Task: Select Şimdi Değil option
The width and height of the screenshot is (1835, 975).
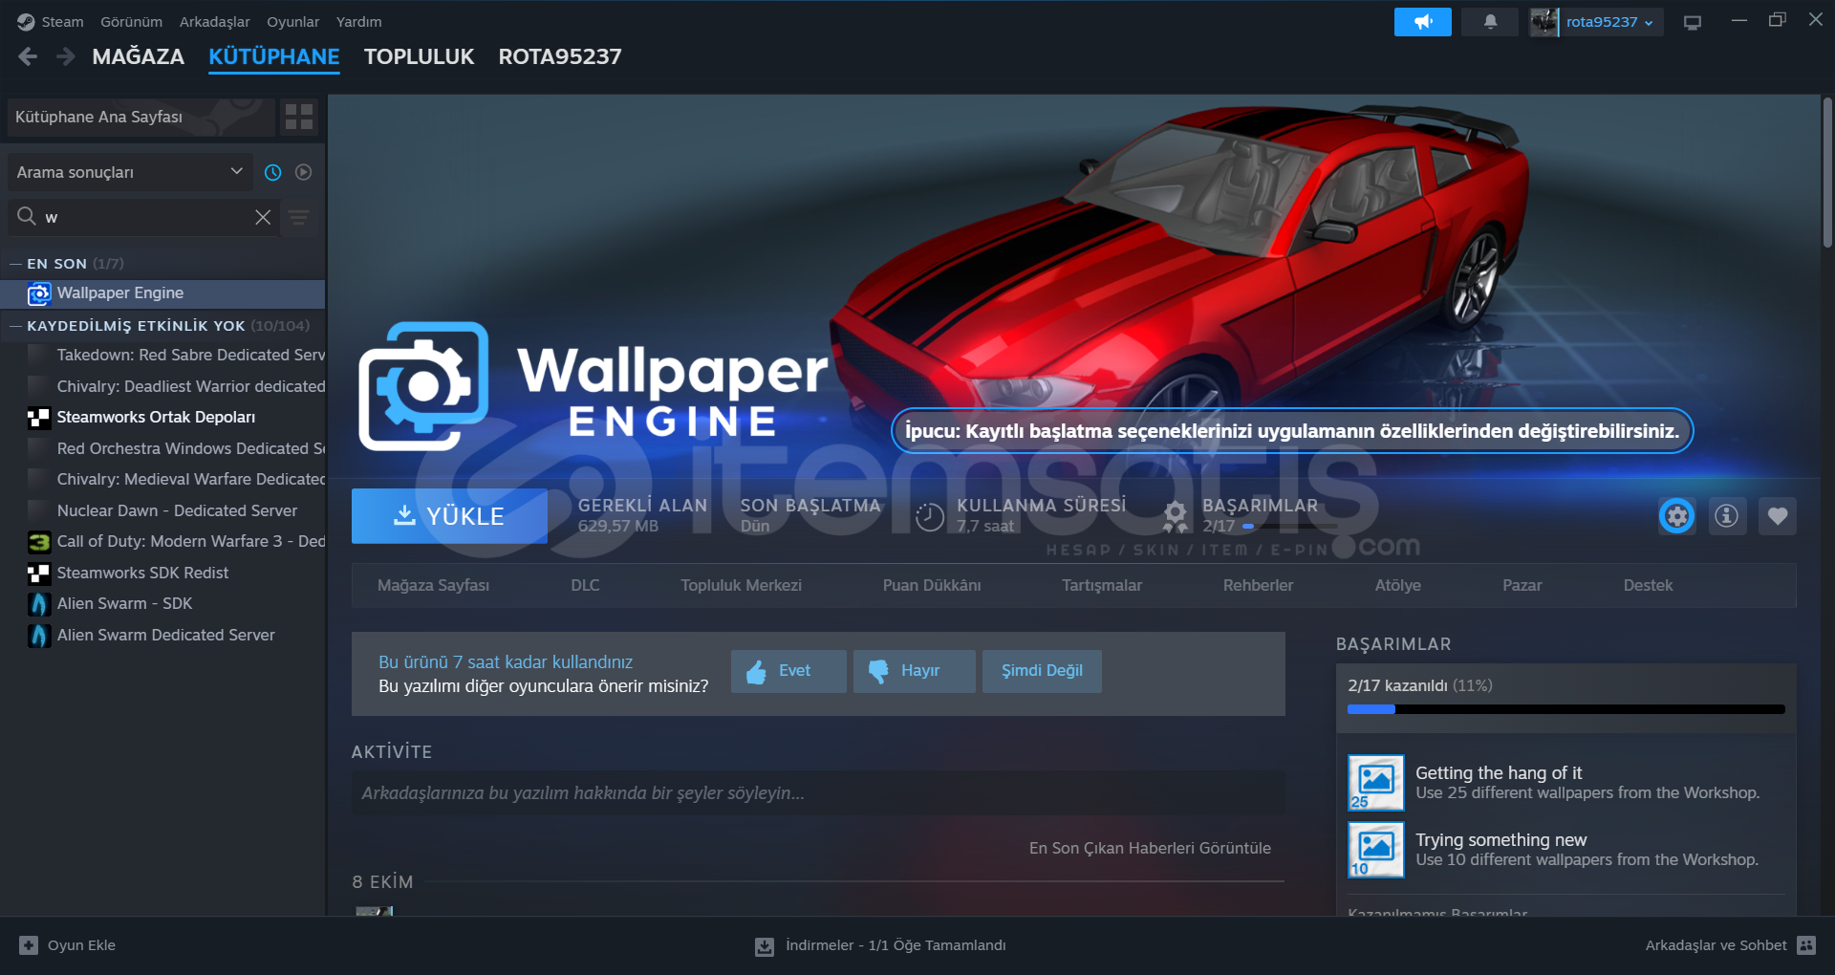Action: click(1041, 671)
